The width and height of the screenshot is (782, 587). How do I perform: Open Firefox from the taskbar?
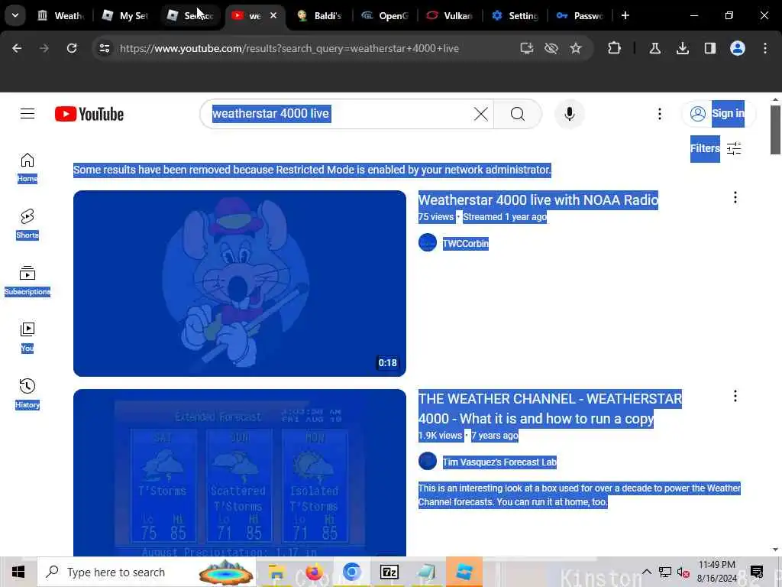(x=314, y=572)
